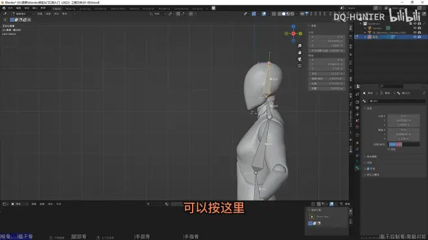This screenshot has height=240, width=428.
Task: Toggle viewport overlays button
Action: pos(264,14)
